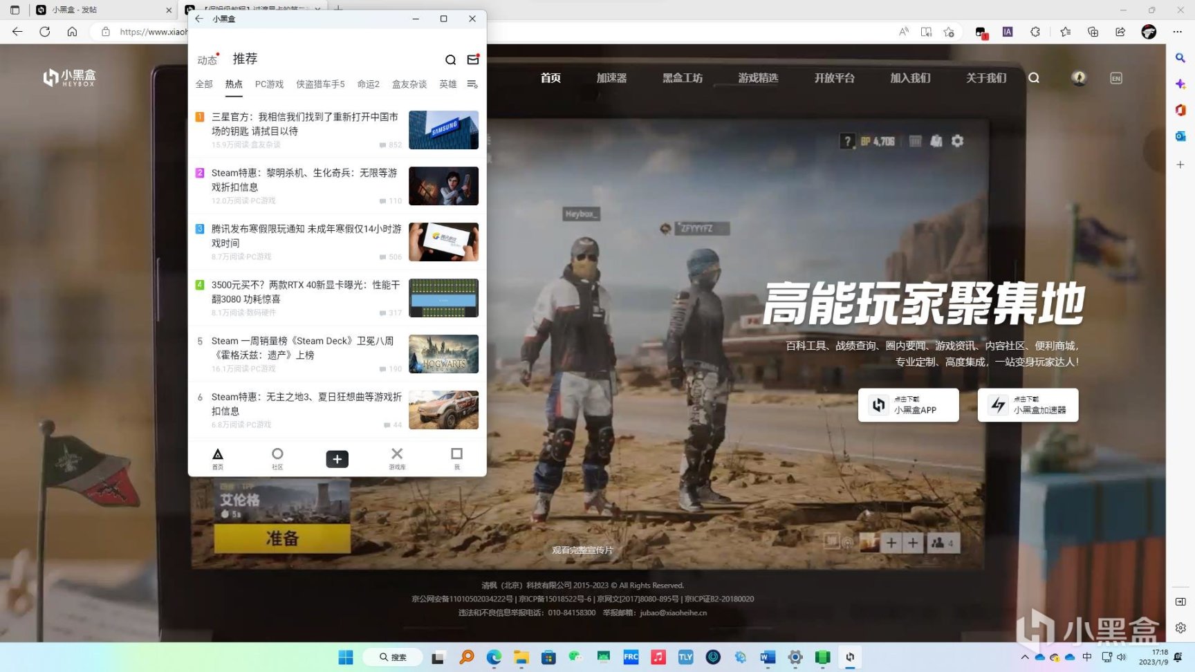
Task: Open the user avatar on the website header
Action: coord(1079,78)
